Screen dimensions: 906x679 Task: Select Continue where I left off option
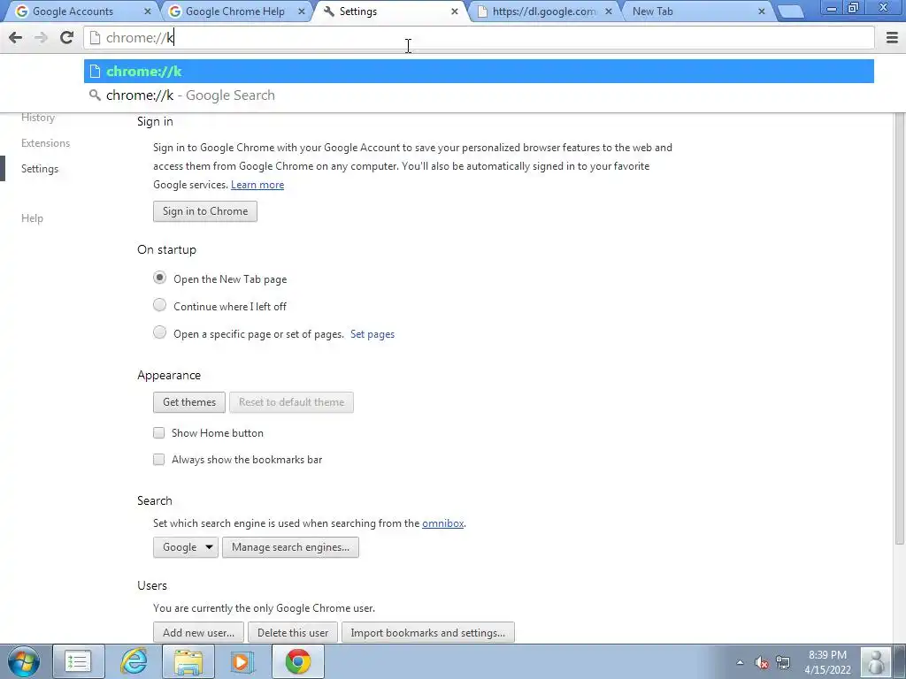tap(159, 305)
